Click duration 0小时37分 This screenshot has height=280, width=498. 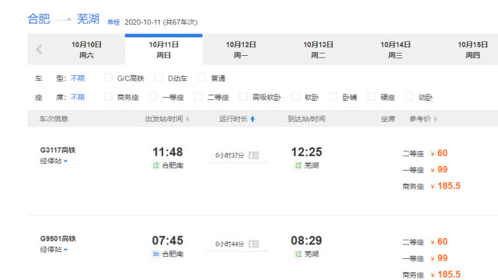[230, 155]
